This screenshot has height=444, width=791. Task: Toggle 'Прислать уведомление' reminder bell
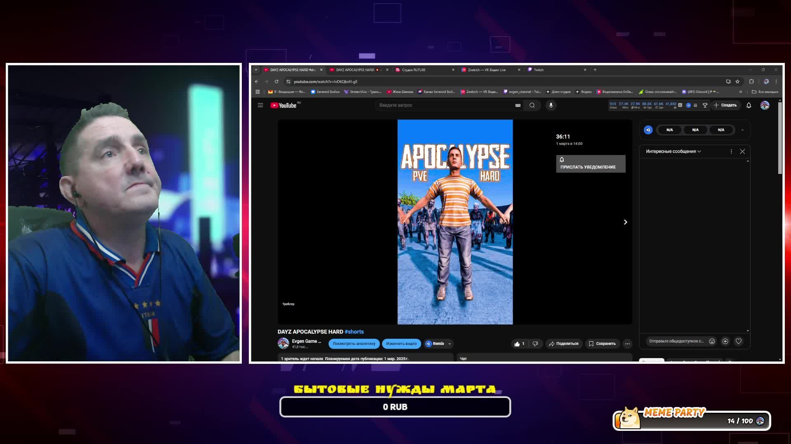590,164
